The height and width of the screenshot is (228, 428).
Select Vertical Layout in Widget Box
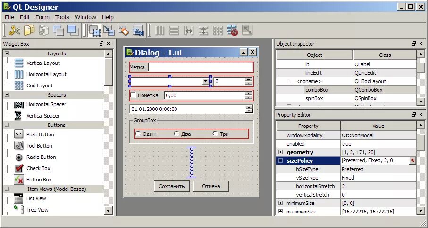click(43, 63)
